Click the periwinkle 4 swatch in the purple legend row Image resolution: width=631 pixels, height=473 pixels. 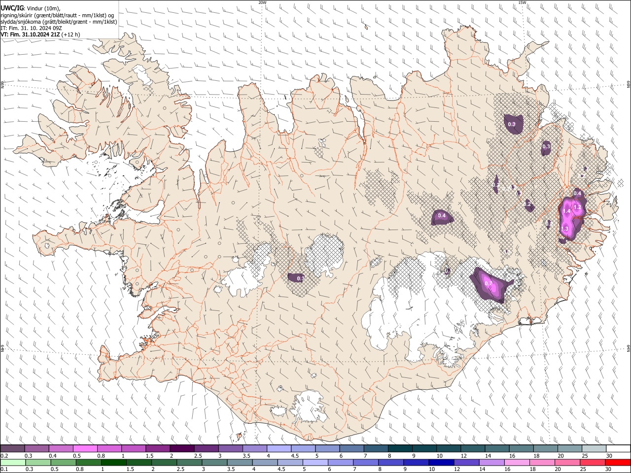pyautogui.click(x=279, y=449)
